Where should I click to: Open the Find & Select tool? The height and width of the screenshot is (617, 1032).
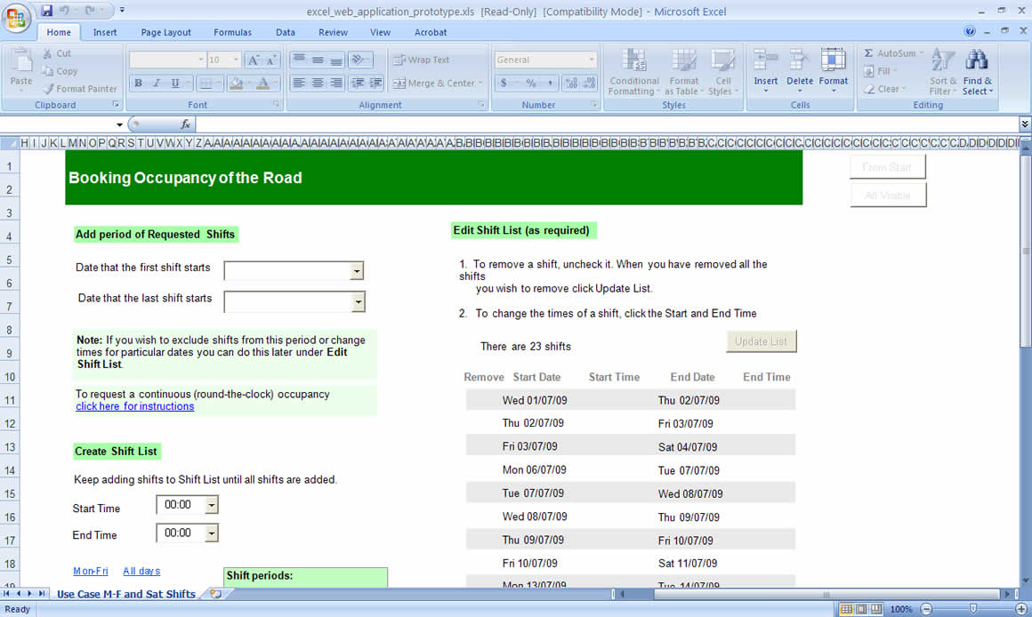977,71
